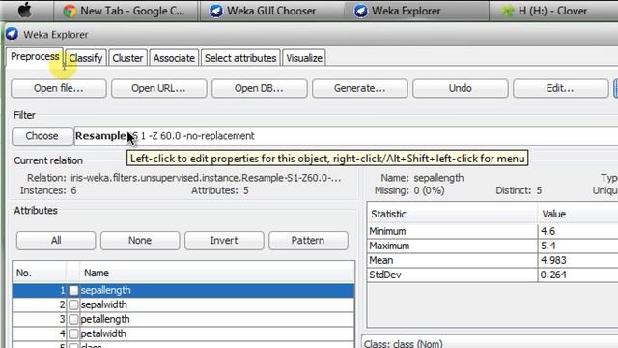Image resolution: width=618 pixels, height=348 pixels.
Task: Open the Classify tab
Action: click(x=86, y=58)
